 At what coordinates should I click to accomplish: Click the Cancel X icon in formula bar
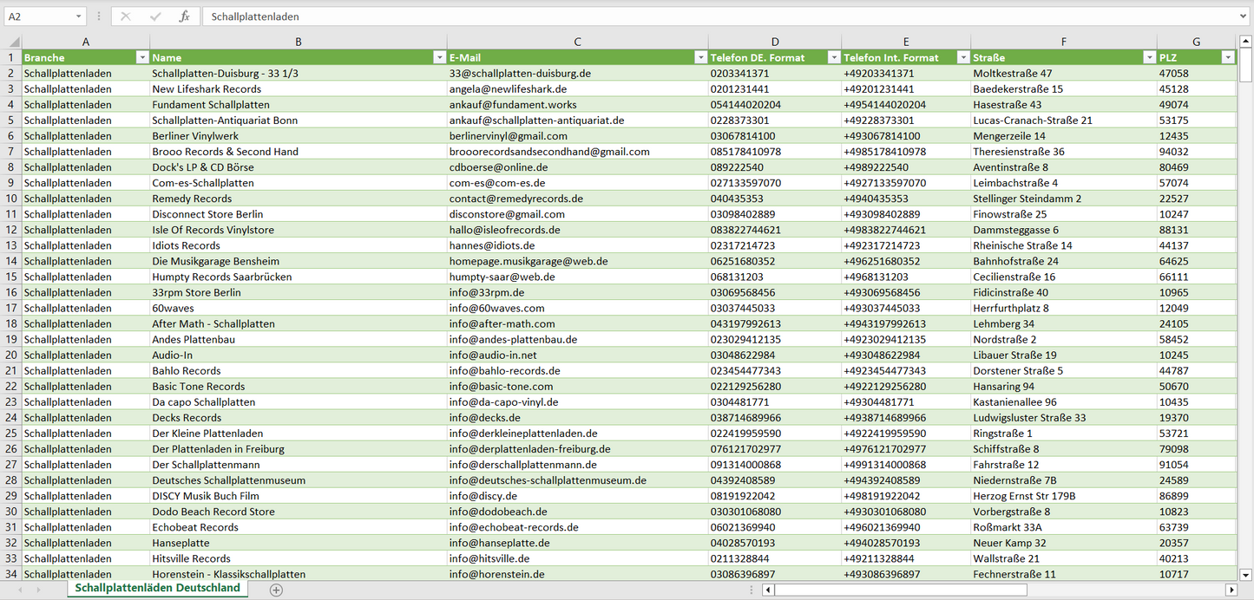(x=126, y=16)
